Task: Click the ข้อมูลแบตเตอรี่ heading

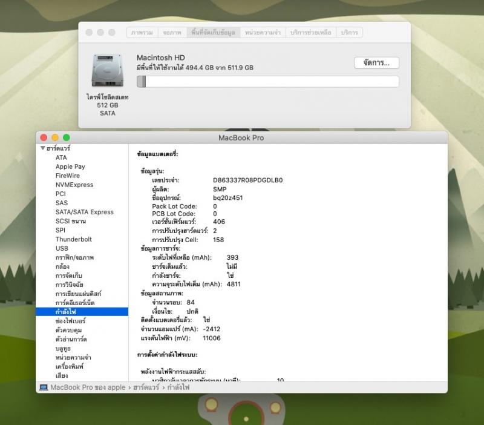Action: (x=158, y=154)
